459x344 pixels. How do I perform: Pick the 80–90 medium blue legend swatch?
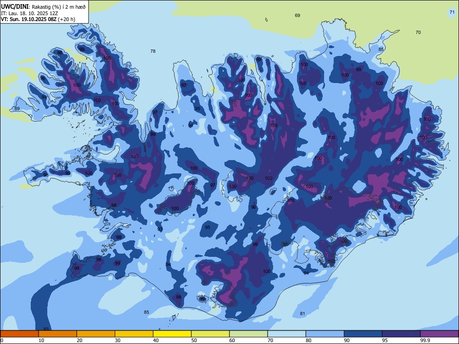point(325,334)
